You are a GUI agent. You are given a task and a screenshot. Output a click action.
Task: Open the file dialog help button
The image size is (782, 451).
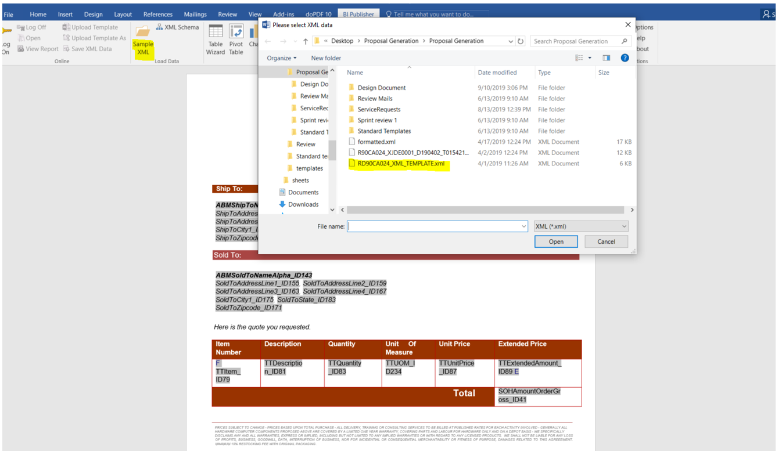(625, 58)
